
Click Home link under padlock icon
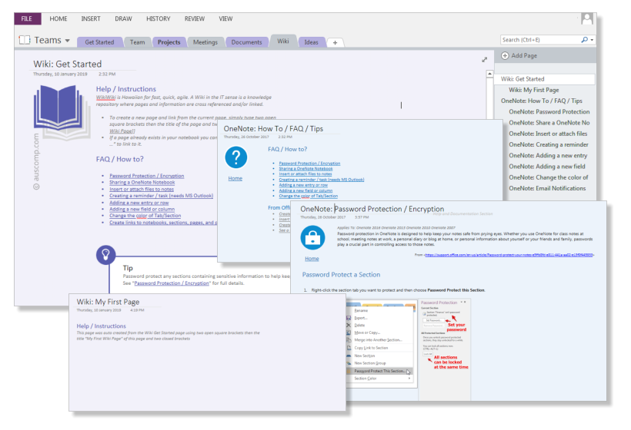click(312, 259)
